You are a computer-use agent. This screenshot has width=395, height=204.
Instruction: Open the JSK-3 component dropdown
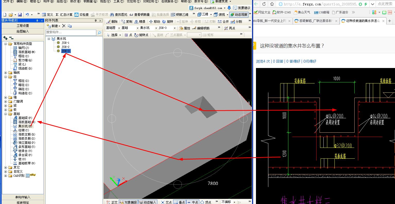click(175, 28)
